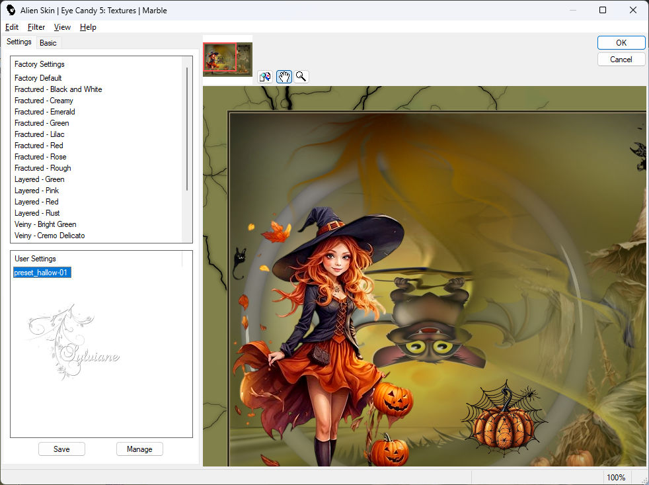Viewport: 649px width, 485px height.
Task: Select Fractured - Emerald preset
Action: point(45,112)
